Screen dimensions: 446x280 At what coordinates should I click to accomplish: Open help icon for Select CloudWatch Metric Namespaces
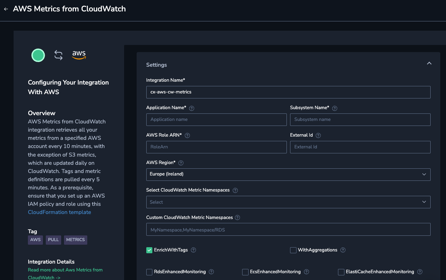coord(235,190)
